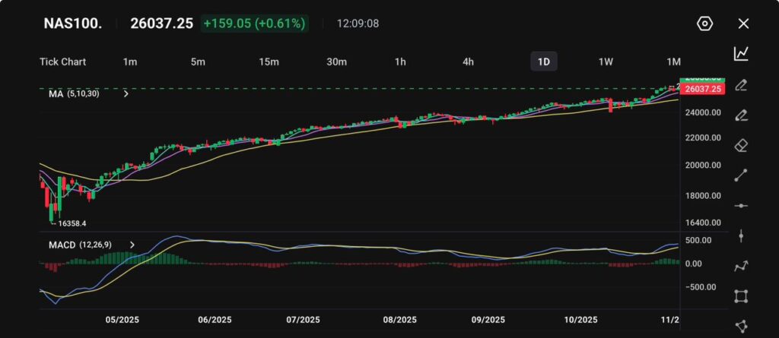Switch to the 1W timeframe
This screenshot has height=338, width=779.
[x=606, y=62]
